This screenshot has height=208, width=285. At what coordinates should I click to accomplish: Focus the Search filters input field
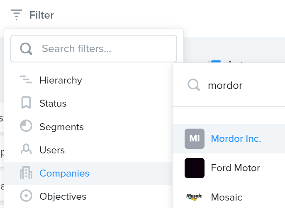click(94, 48)
